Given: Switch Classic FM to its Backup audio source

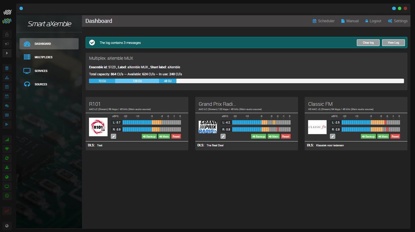Looking at the screenshot, I should [368, 136].
